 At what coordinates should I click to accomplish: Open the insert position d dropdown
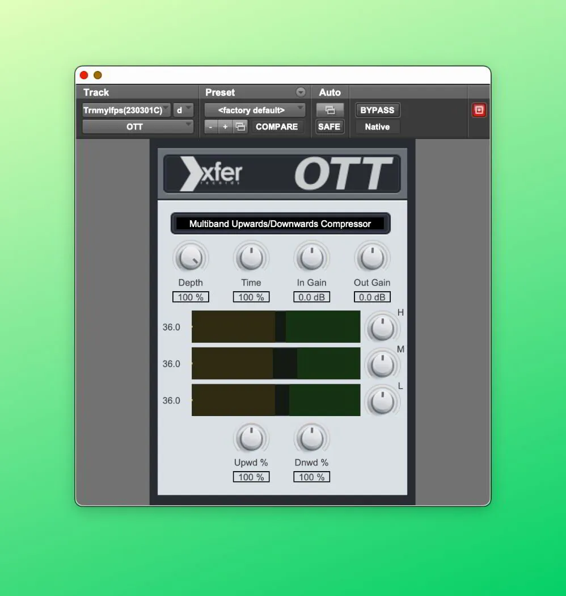click(184, 110)
